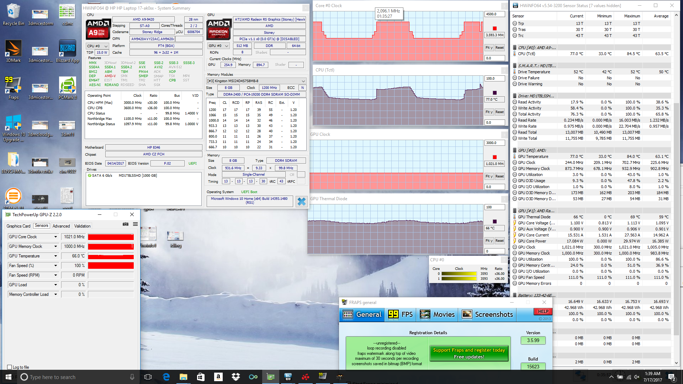Edit the 4500.0 max field in Core #0 graph
Screen dimensions: 683x384
494,14
